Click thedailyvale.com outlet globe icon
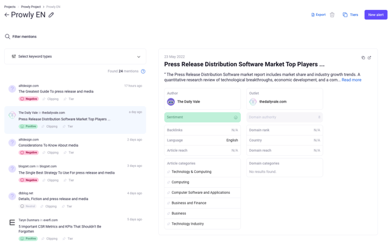The width and height of the screenshot is (388, 243). (253, 101)
